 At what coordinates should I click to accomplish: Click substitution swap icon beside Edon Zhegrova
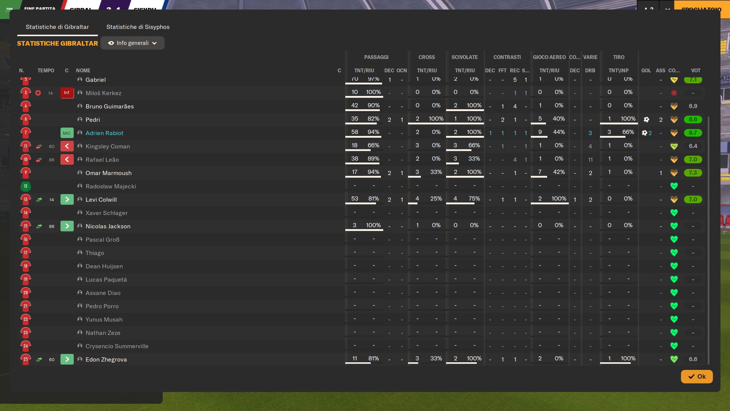(39, 360)
